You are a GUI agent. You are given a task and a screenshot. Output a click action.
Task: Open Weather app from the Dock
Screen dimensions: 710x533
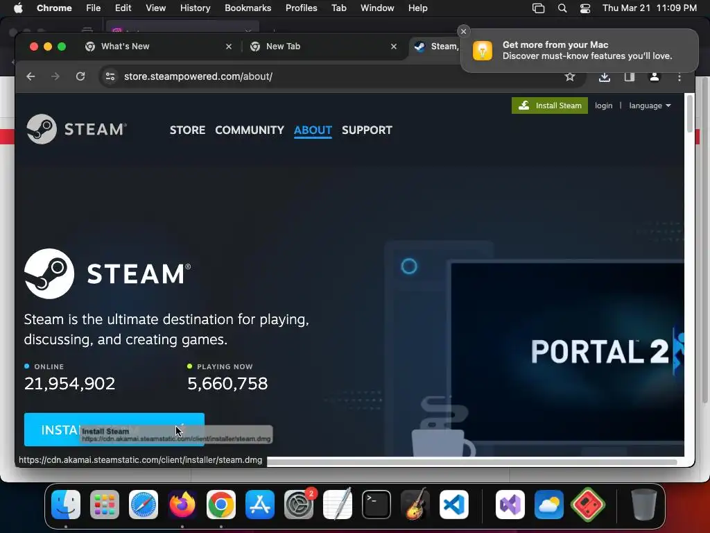(x=549, y=505)
